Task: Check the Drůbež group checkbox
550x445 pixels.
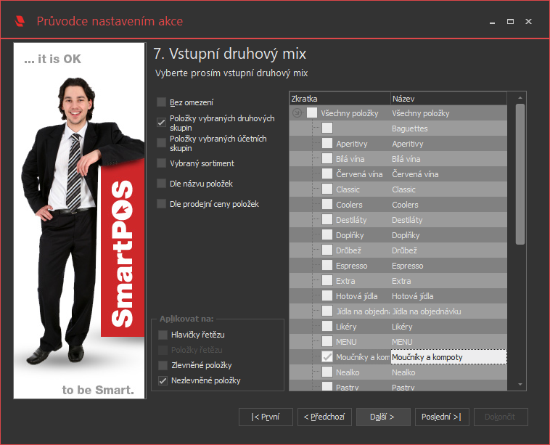Action: coord(327,250)
